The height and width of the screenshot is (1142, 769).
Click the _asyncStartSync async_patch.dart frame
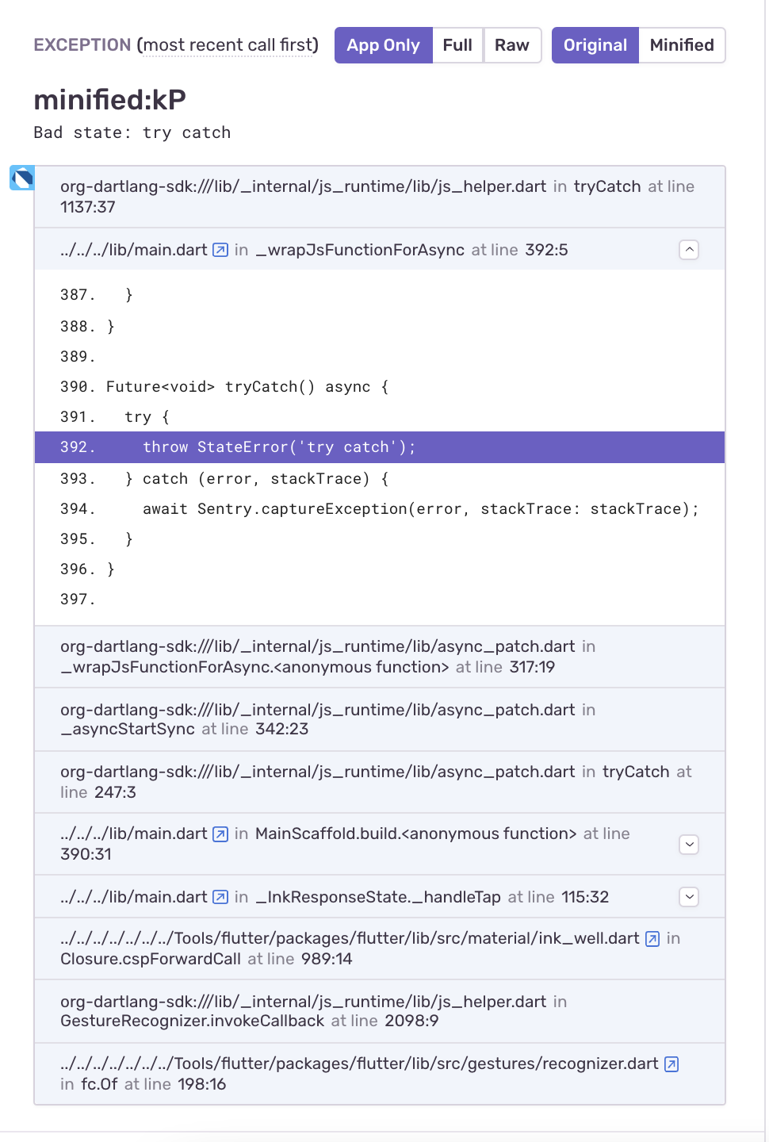click(381, 719)
